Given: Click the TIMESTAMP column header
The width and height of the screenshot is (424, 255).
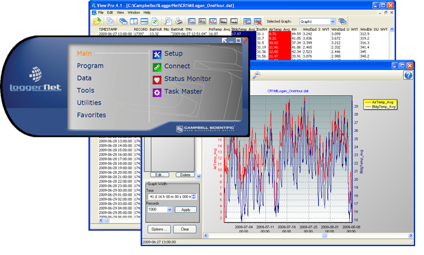Looking at the screenshot, I should tap(108, 29).
